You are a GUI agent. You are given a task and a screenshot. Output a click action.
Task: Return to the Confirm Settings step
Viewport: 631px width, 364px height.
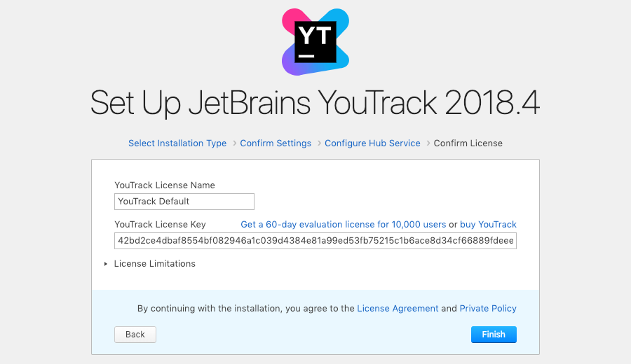pos(276,143)
